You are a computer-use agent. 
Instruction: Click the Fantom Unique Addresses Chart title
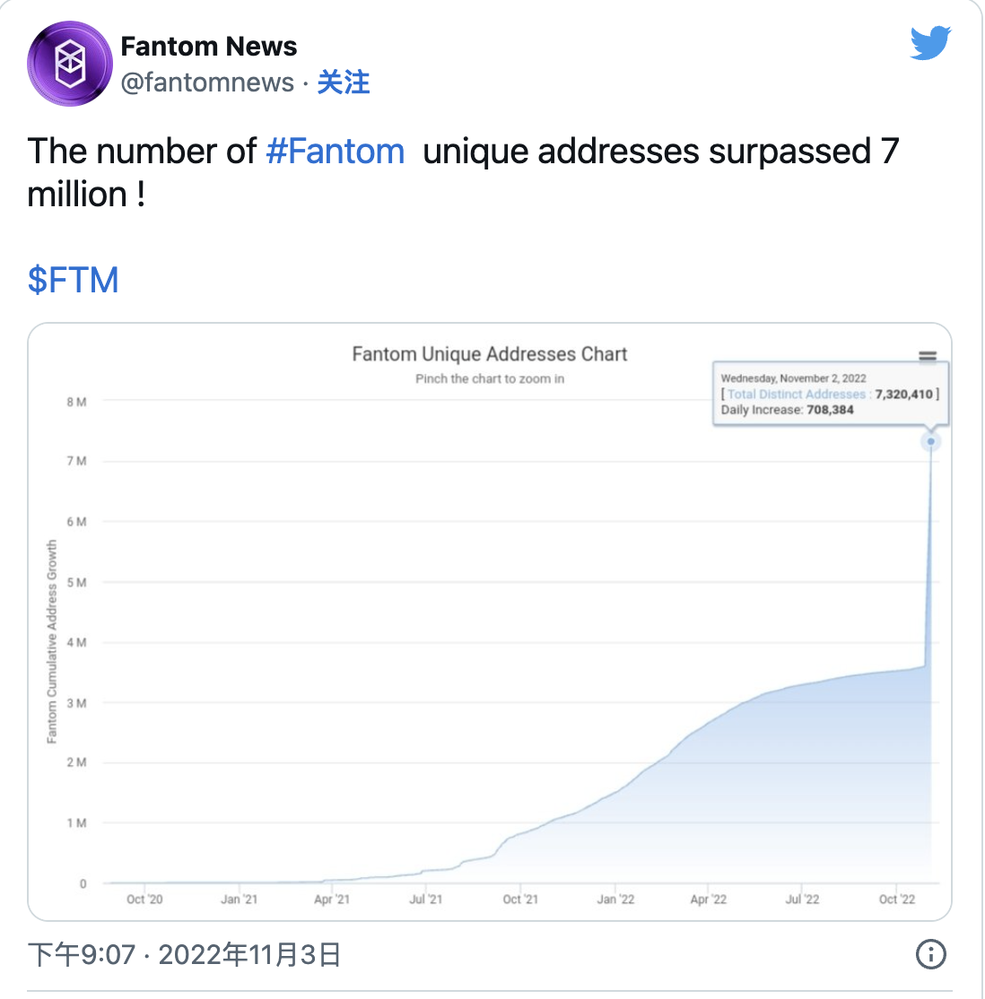pos(490,354)
